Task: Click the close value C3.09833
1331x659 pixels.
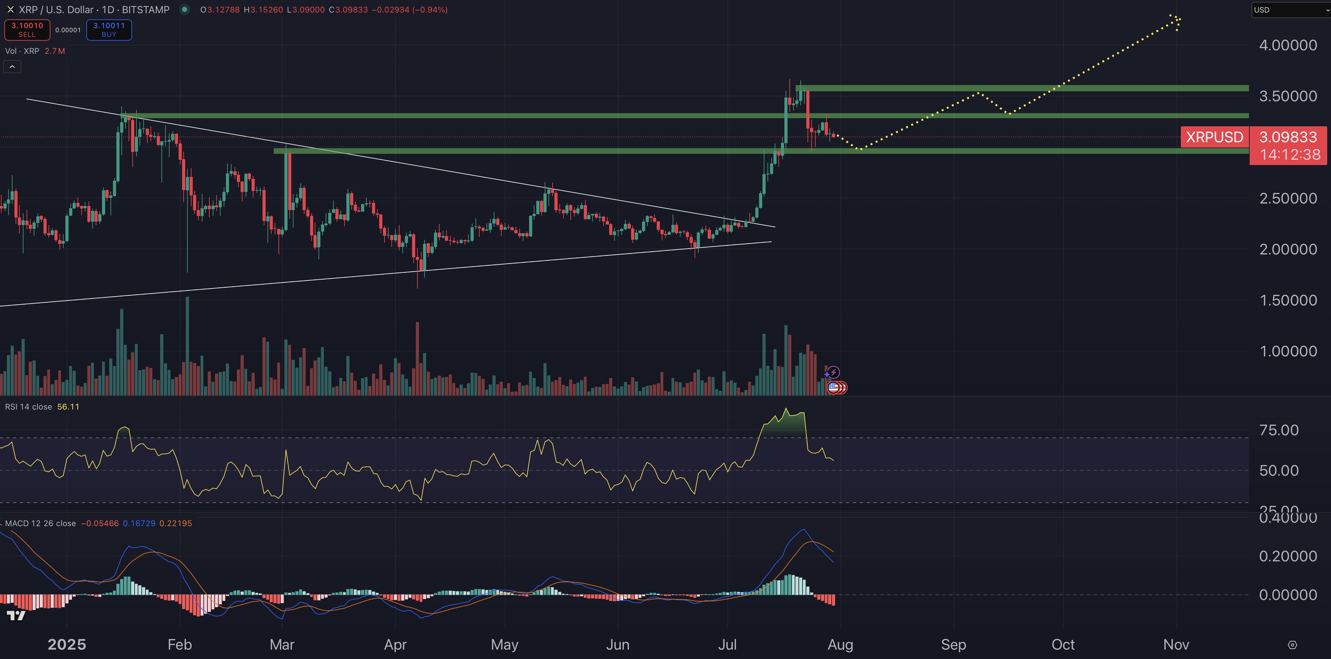Action: pyautogui.click(x=348, y=10)
